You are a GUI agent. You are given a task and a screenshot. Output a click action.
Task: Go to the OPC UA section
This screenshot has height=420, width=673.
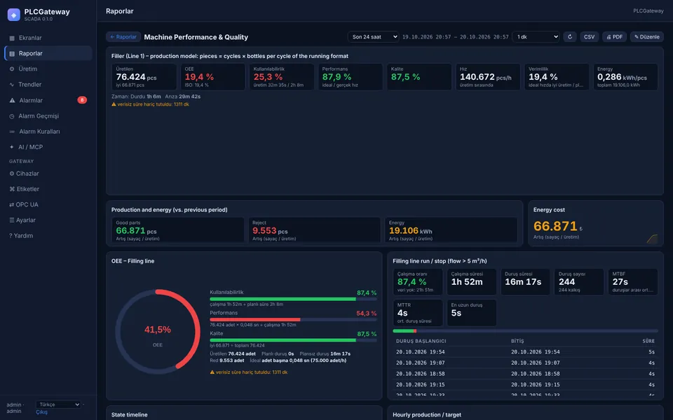coord(48,204)
